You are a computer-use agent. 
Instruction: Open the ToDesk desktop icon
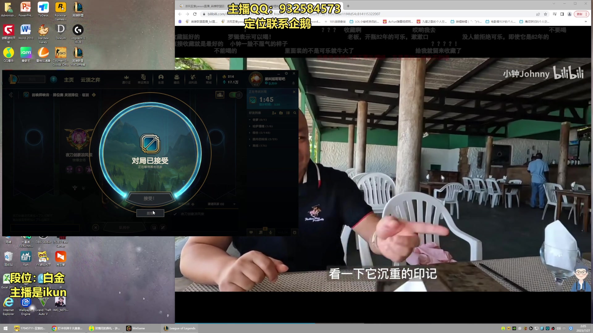(43, 9)
